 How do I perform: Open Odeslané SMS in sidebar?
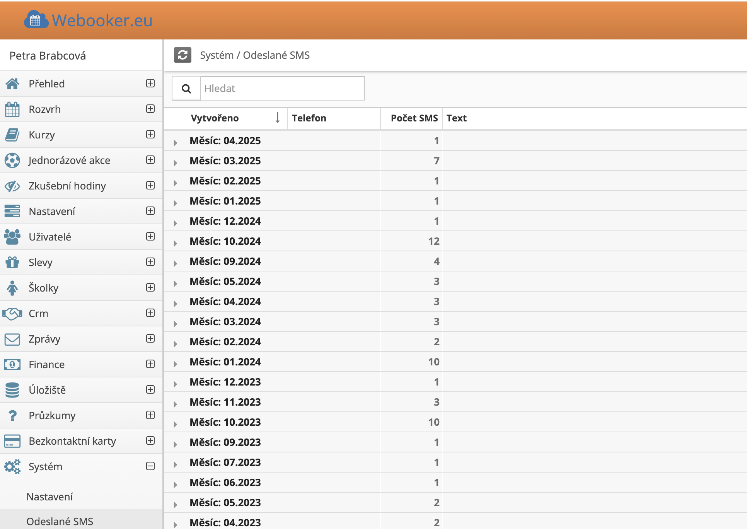[x=60, y=521]
